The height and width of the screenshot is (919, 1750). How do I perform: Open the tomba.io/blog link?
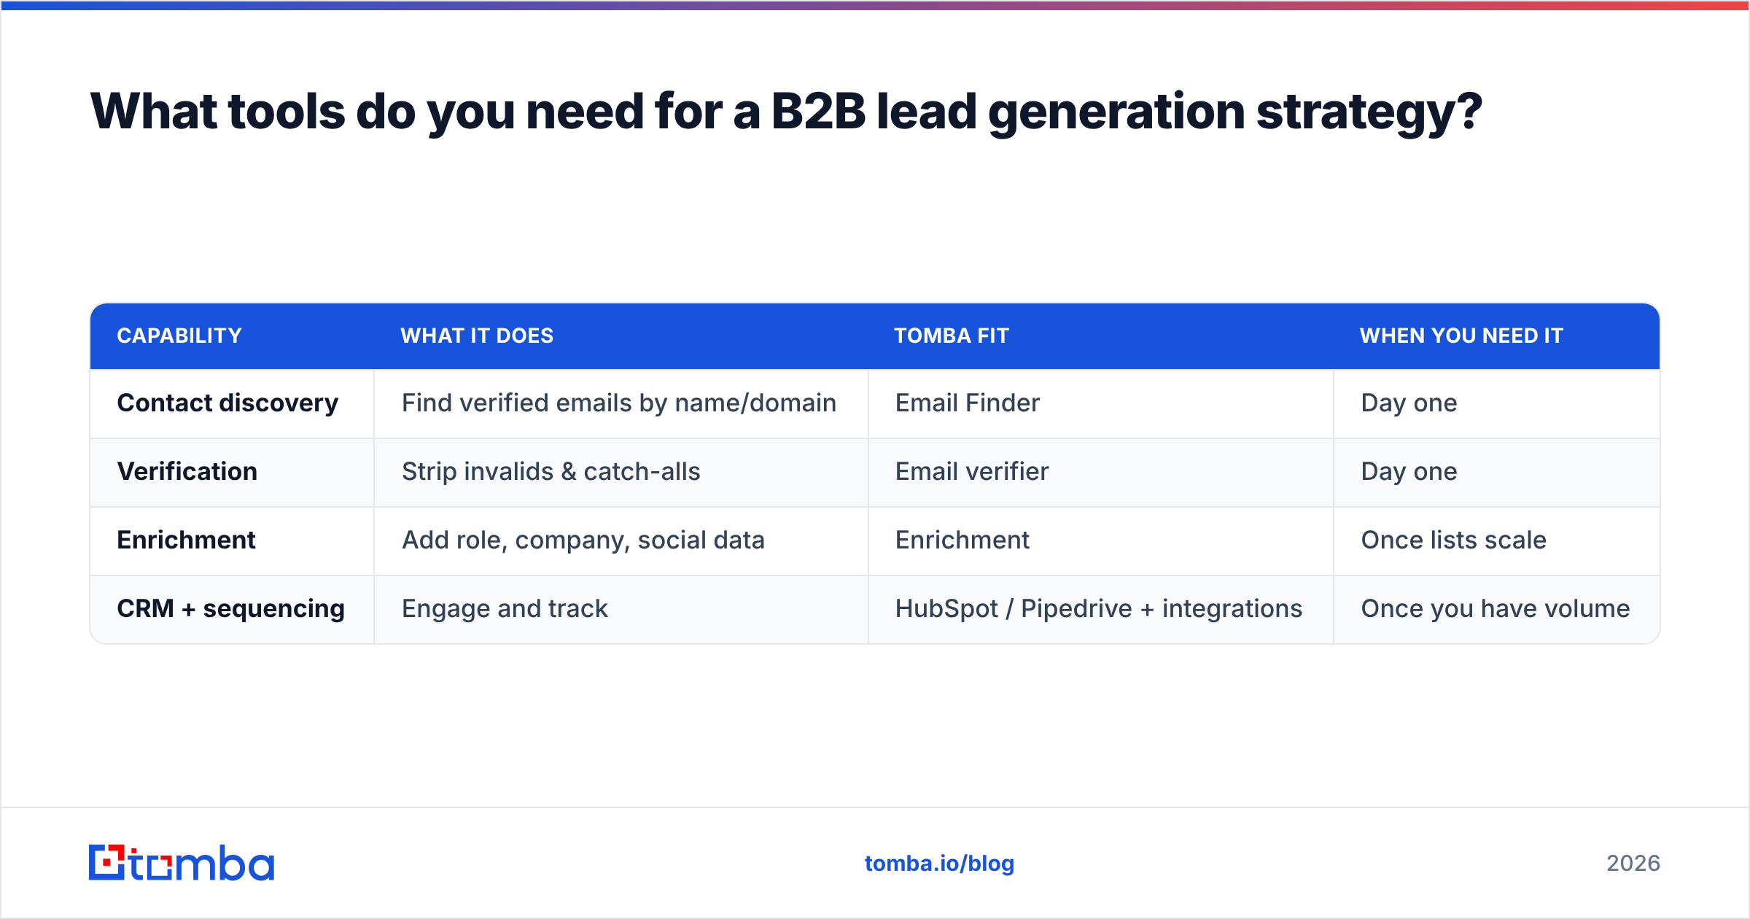click(x=939, y=864)
